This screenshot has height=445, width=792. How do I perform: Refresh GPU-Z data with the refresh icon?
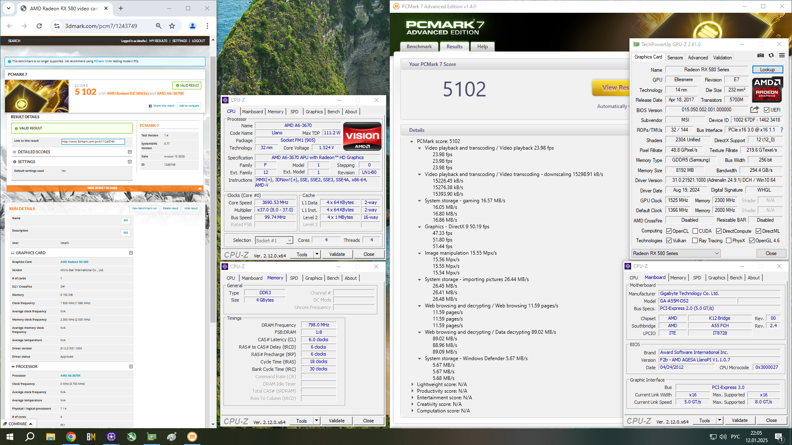[771, 55]
